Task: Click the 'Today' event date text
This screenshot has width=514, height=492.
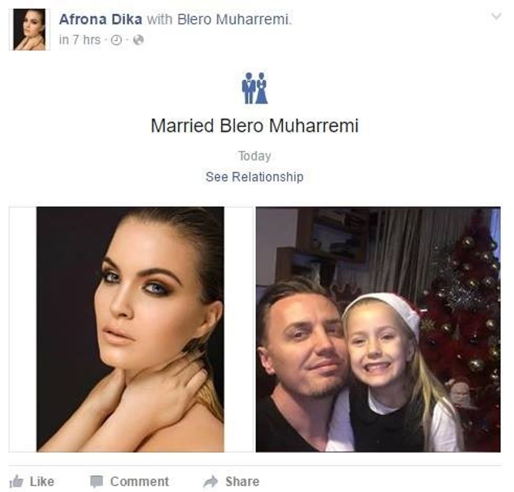Action: [x=254, y=156]
